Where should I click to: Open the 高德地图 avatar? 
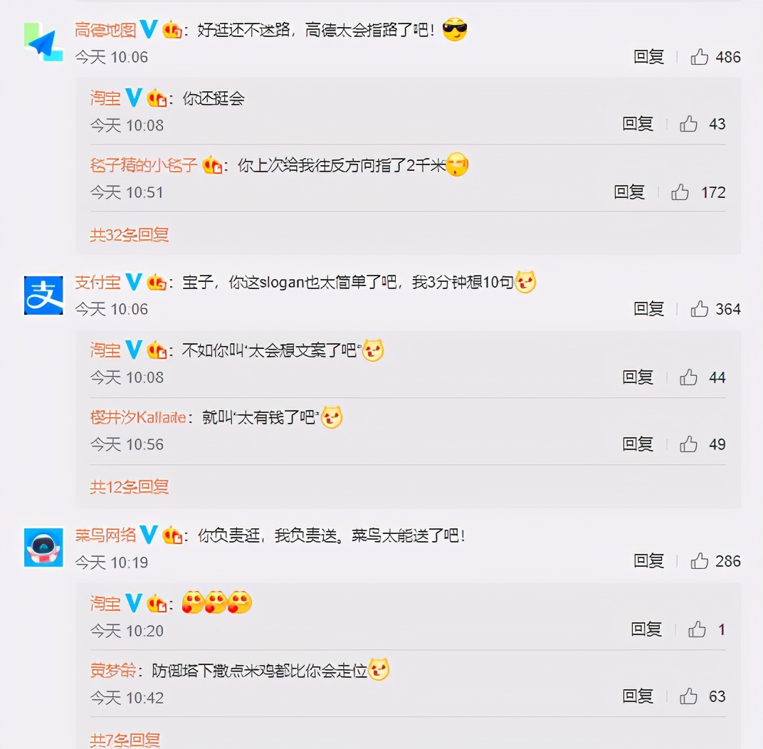point(43,42)
